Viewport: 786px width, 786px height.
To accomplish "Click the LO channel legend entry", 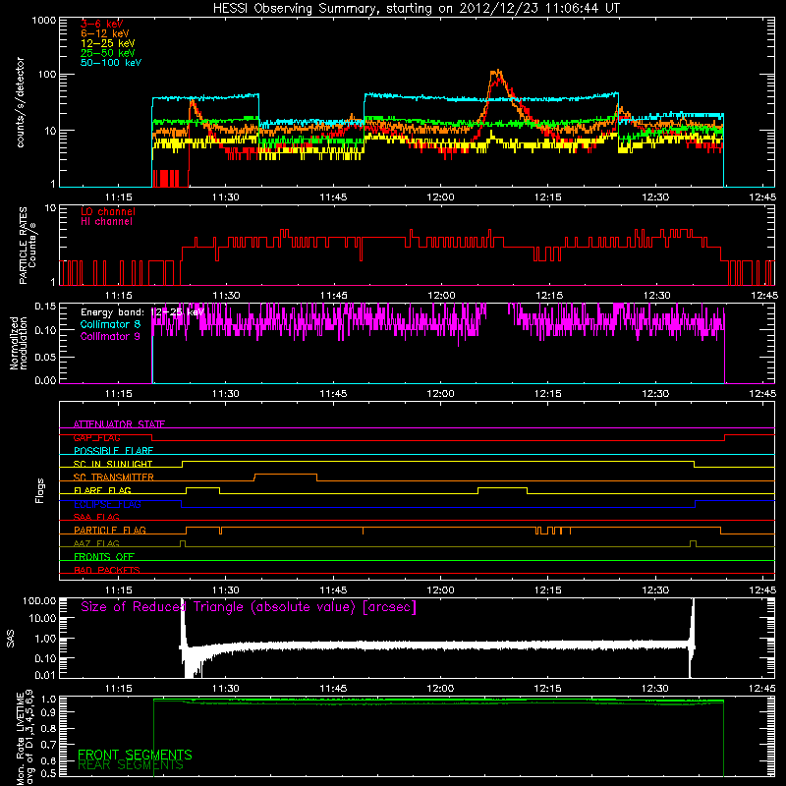I will 108,211.
